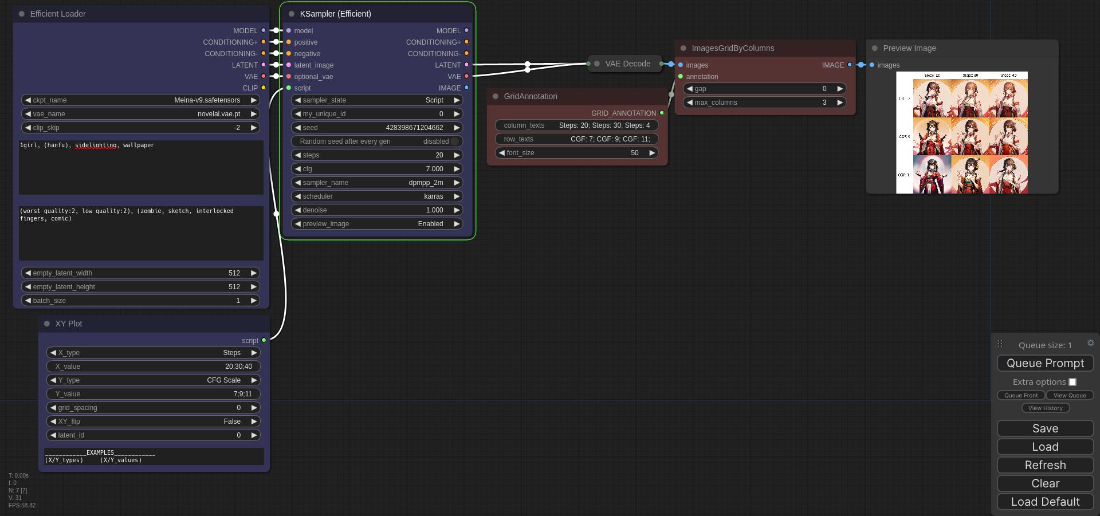Click GRID_ANNOTATION output socket

tap(662, 113)
